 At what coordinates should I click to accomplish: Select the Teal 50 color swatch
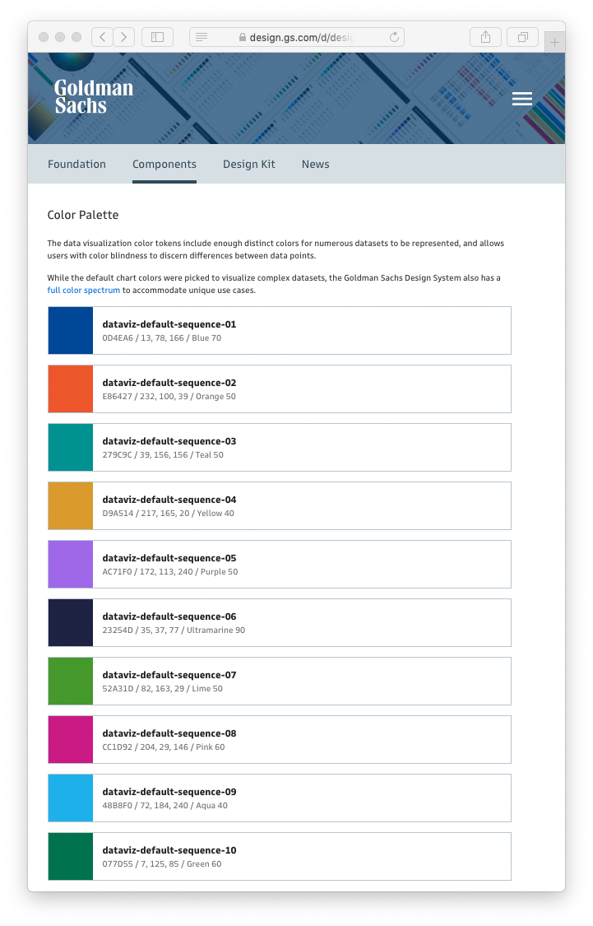click(x=71, y=447)
